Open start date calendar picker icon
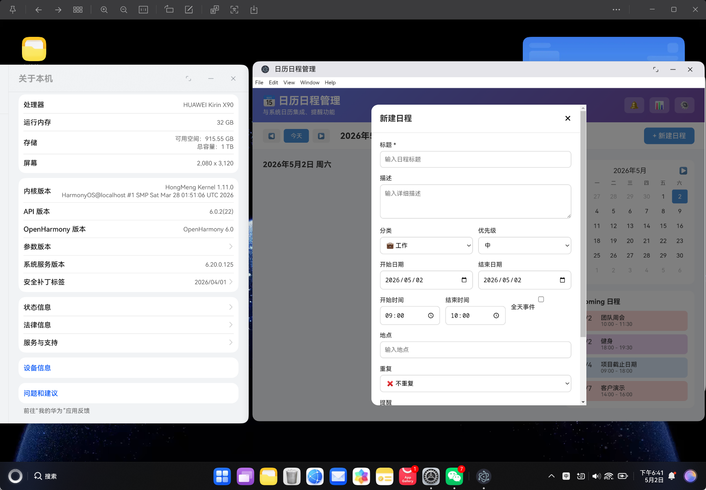 pos(464,280)
